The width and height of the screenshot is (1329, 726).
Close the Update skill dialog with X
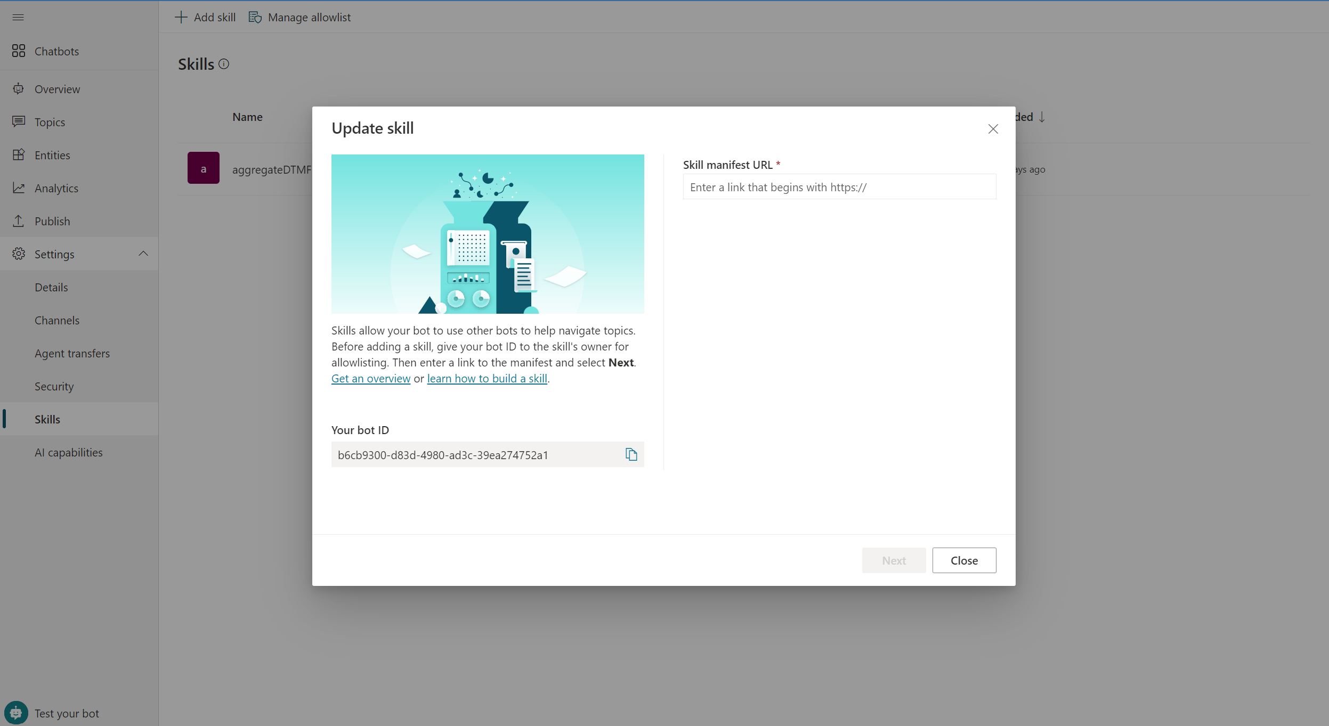coord(993,129)
